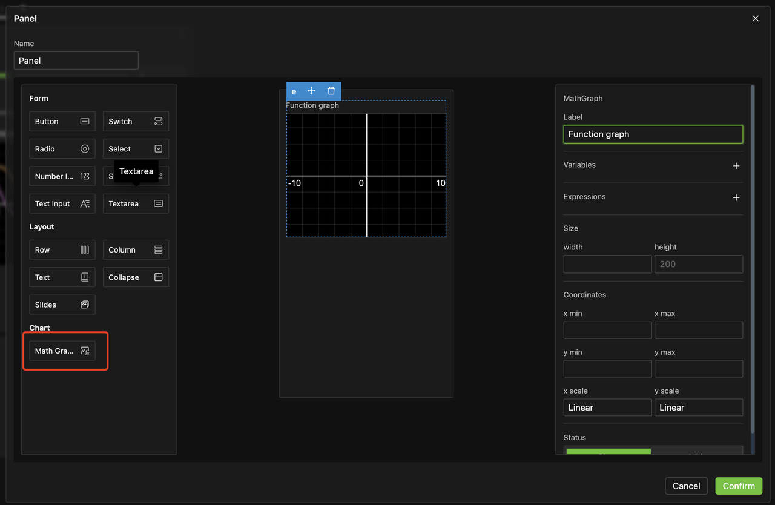Delete the selected graph with trash icon

click(x=331, y=91)
